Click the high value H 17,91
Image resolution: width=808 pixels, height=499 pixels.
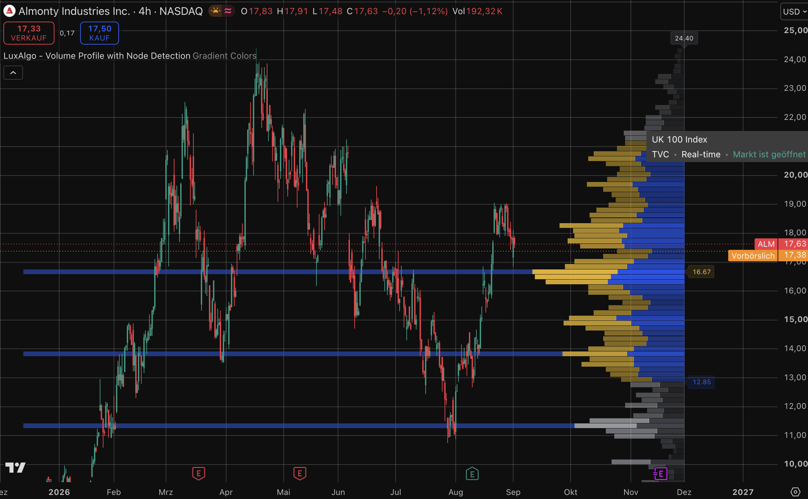coord(292,11)
